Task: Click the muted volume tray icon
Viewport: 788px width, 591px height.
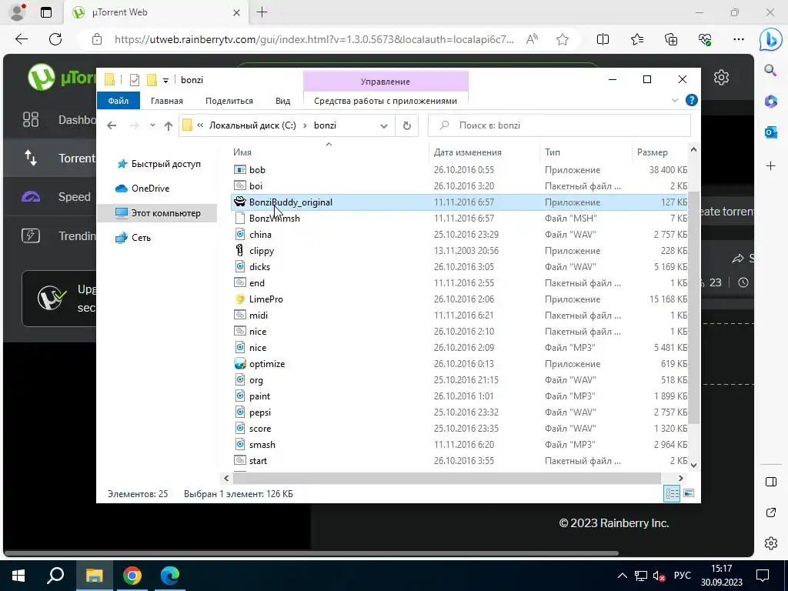Action: click(659, 576)
